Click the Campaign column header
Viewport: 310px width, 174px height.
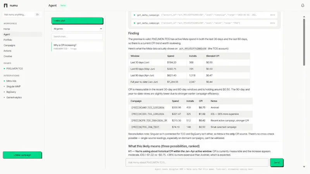coord(136,101)
